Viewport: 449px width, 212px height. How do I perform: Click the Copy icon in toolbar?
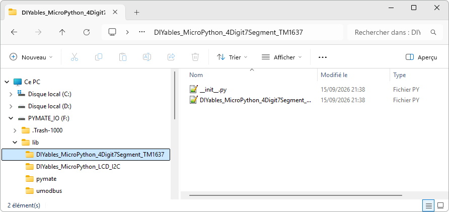99,57
